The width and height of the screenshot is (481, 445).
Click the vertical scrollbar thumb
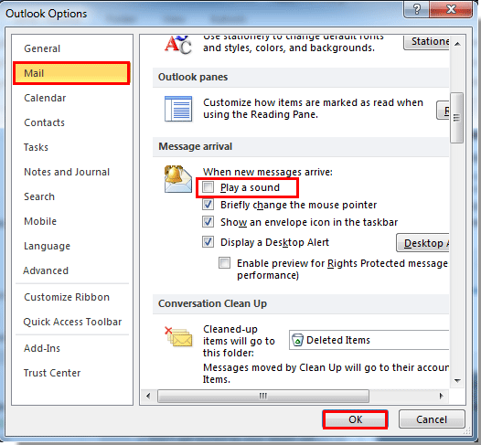(x=456, y=118)
